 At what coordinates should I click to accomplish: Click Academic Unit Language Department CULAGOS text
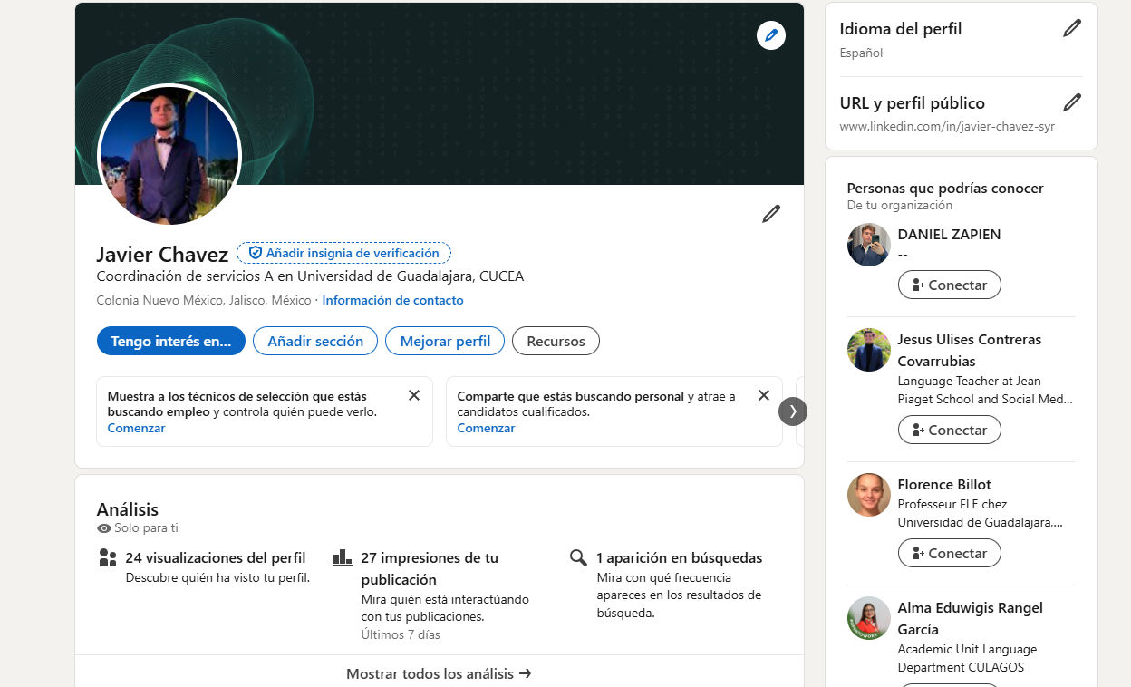click(x=967, y=658)
